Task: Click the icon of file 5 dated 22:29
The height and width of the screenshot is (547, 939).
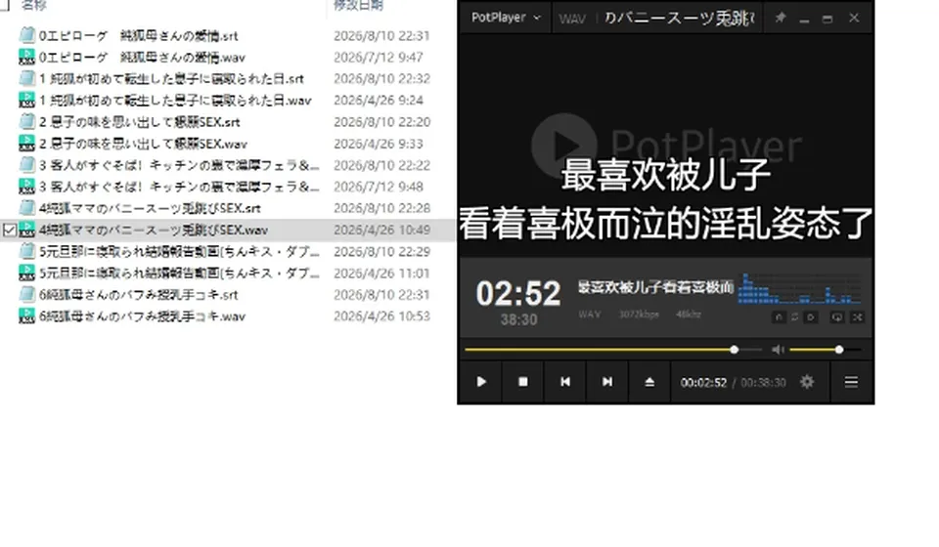Action: click(26, 251)
